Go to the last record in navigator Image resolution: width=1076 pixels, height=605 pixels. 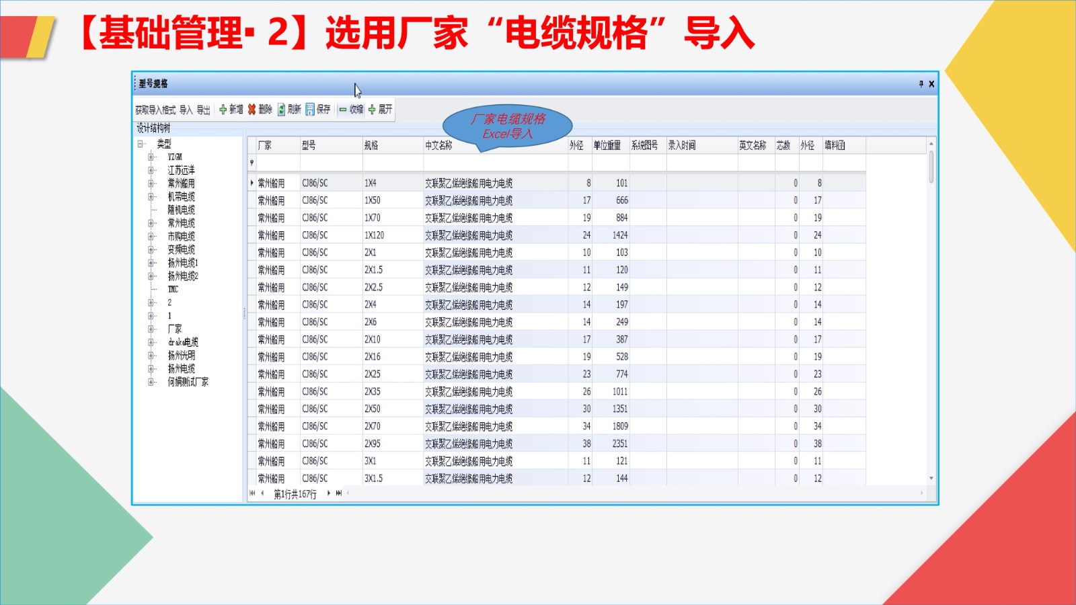[339, 493]
